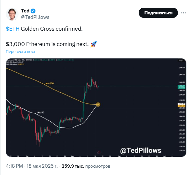Click the green current price tag 2,506.17
The image size is (192, 175).
181,87
